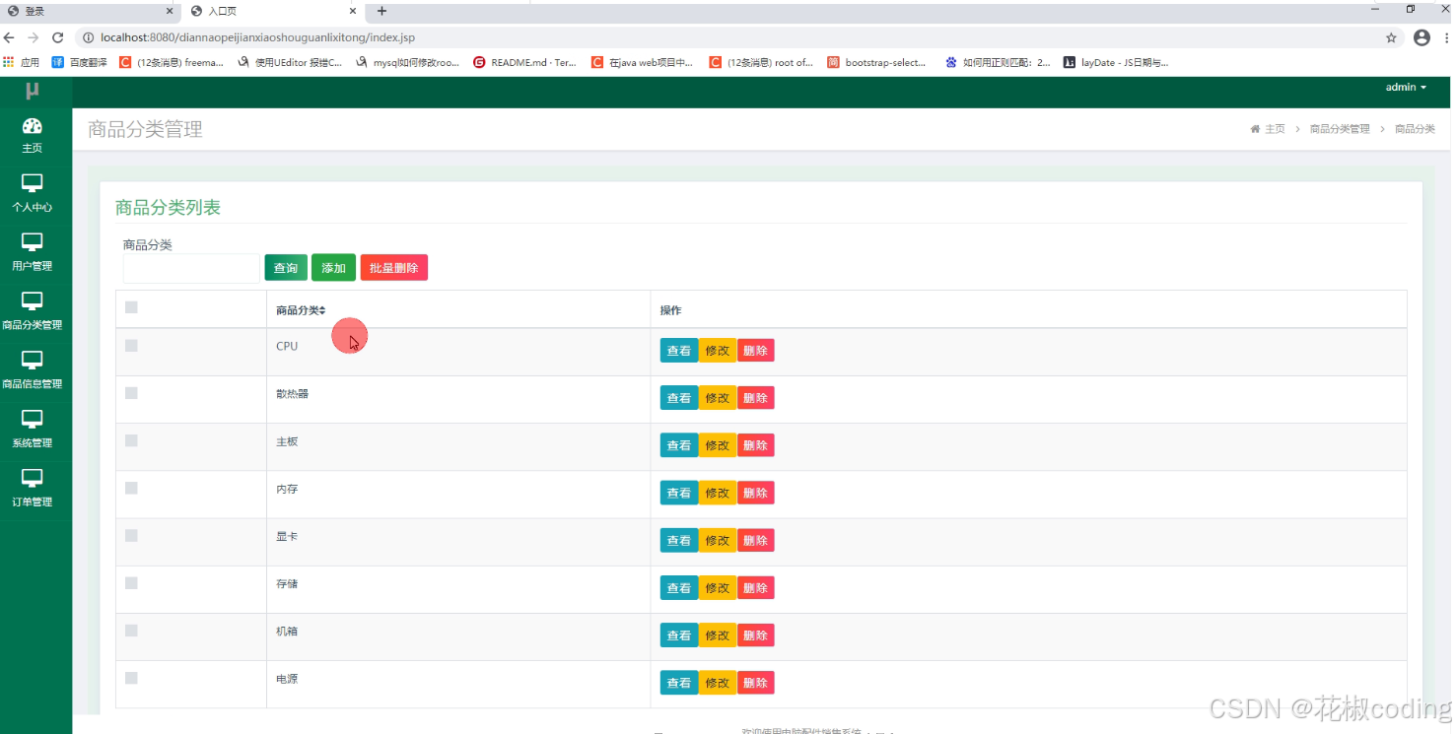Sort by 商品分类 column header arrows

point(322,310)
